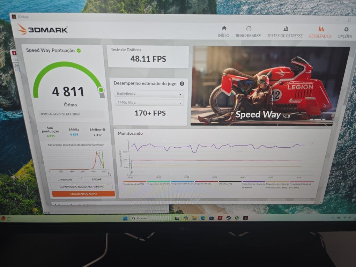Open the Opções settings tab

344,33
